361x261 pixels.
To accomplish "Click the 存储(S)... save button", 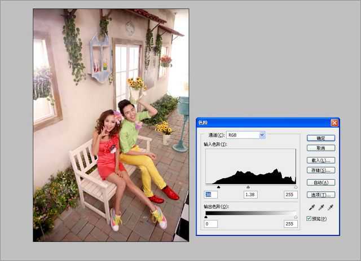I will tap(321, 170).
